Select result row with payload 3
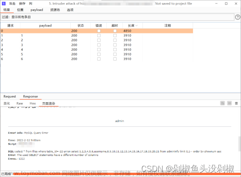Viewport: 241px width, 177px height. coord(97,45)
